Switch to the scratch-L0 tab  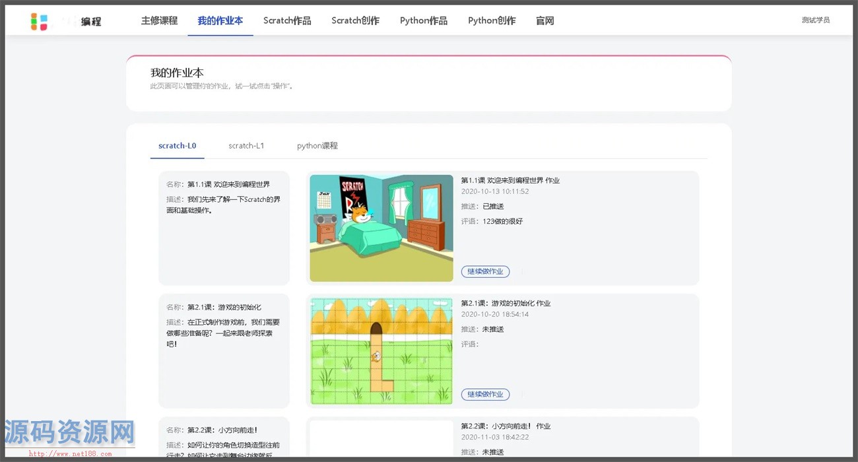178,146
